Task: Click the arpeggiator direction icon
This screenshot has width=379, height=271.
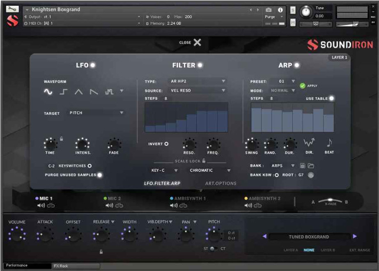Action: (309, 143)
